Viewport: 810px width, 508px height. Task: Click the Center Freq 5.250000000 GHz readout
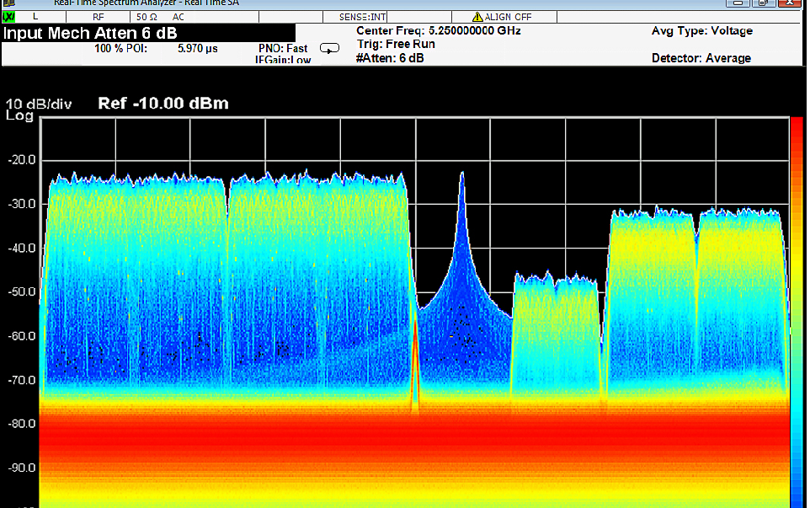point(439,30)
